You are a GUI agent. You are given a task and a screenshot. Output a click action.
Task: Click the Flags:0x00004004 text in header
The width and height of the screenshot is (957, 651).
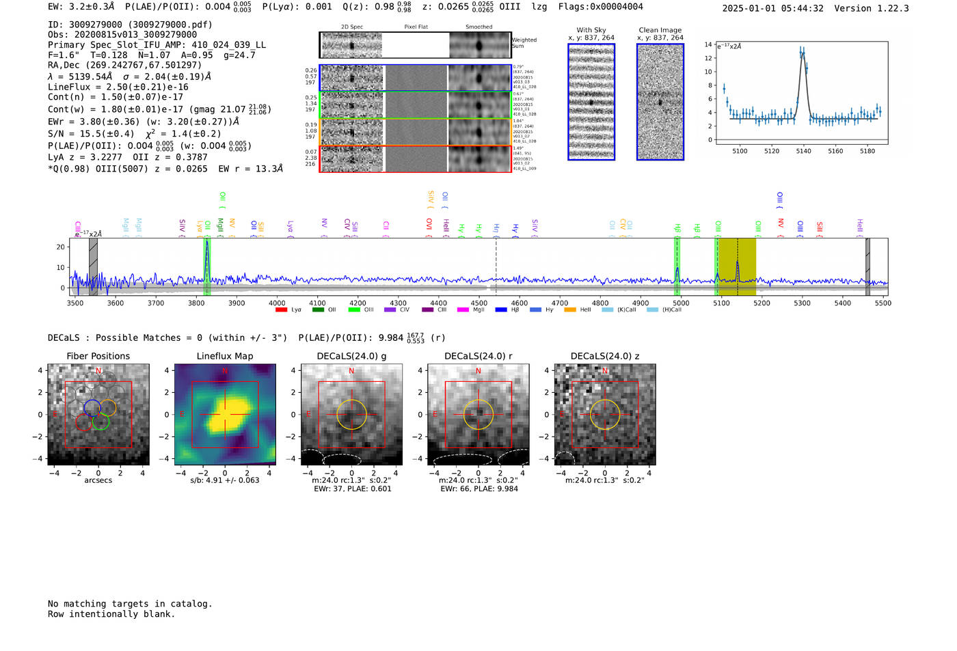point(600,7)
